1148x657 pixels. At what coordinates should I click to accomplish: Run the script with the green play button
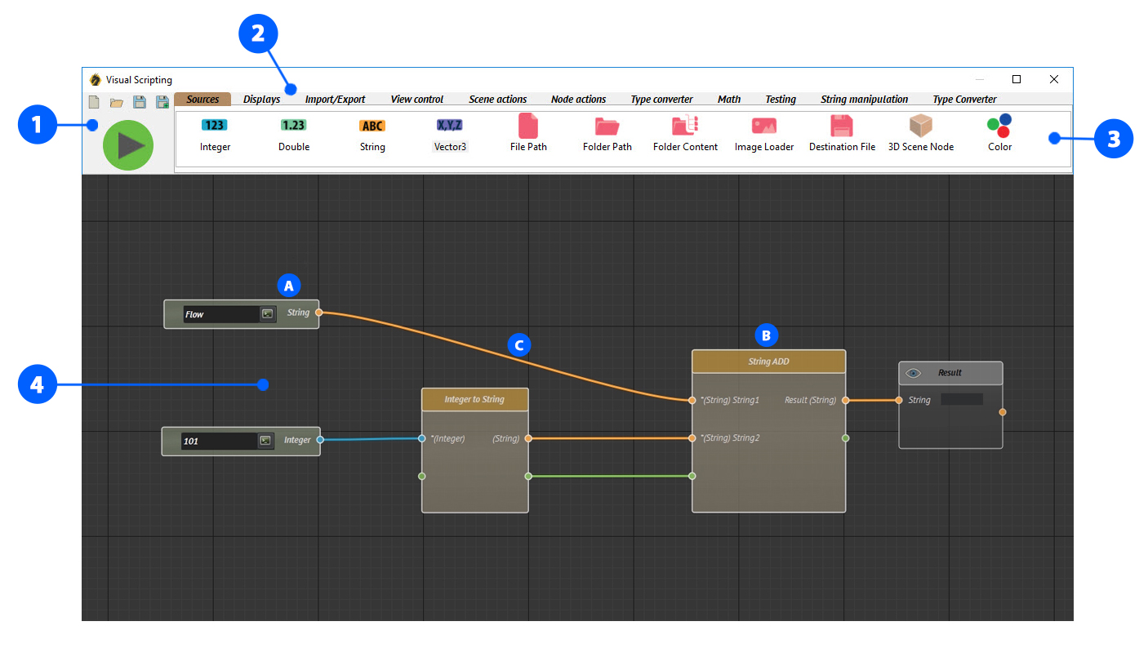click(x=128, y=145)
